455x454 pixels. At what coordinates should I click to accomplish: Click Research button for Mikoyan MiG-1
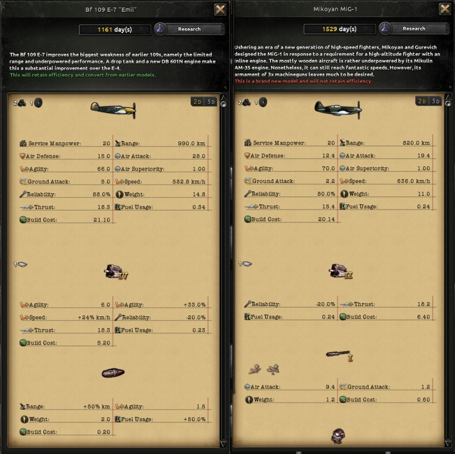click(x=414, y=29)
